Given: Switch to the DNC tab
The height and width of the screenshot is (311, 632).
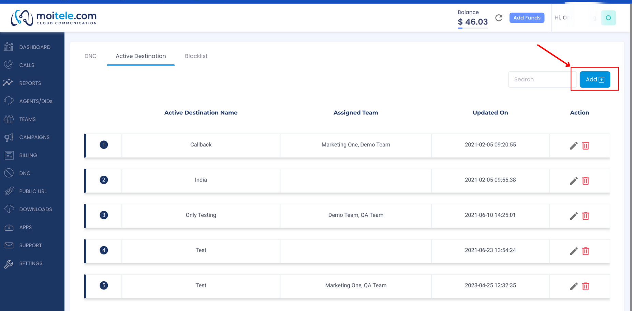Looking at the screenshot, I should tap(90, 56).
